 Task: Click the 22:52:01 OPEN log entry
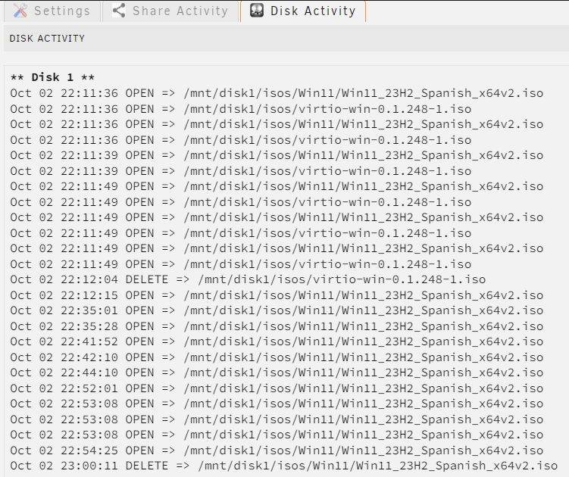(277, 388)
